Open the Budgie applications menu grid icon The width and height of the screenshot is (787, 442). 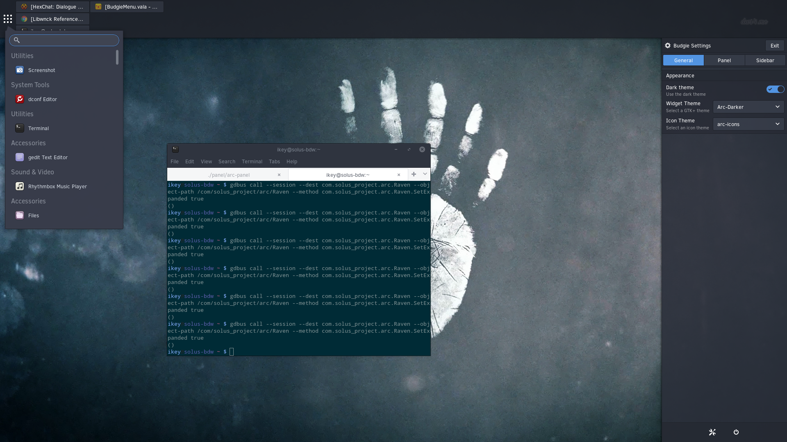pyautogui.click(x=8, y=19)
